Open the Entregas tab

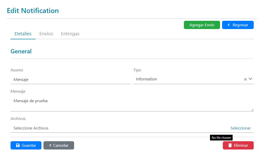pyautogui.click(x=70, y=34)
